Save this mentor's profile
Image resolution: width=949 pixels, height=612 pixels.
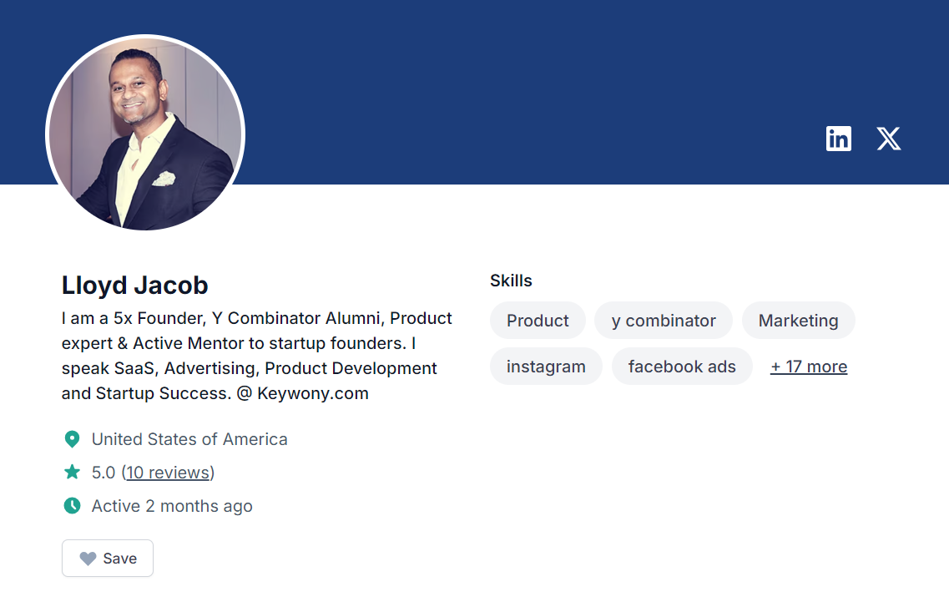pos(108,558)
